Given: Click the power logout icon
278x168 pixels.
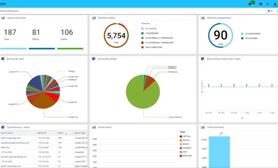Looking at the screenshot, I should point(267,4).
